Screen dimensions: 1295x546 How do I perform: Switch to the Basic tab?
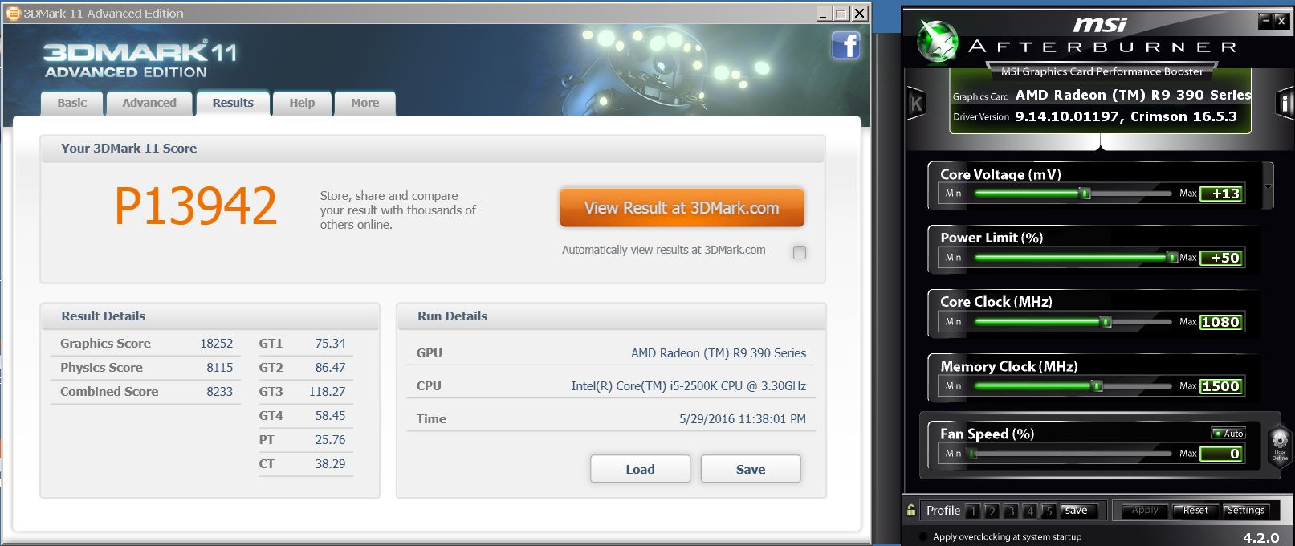(x=71, y=103)
